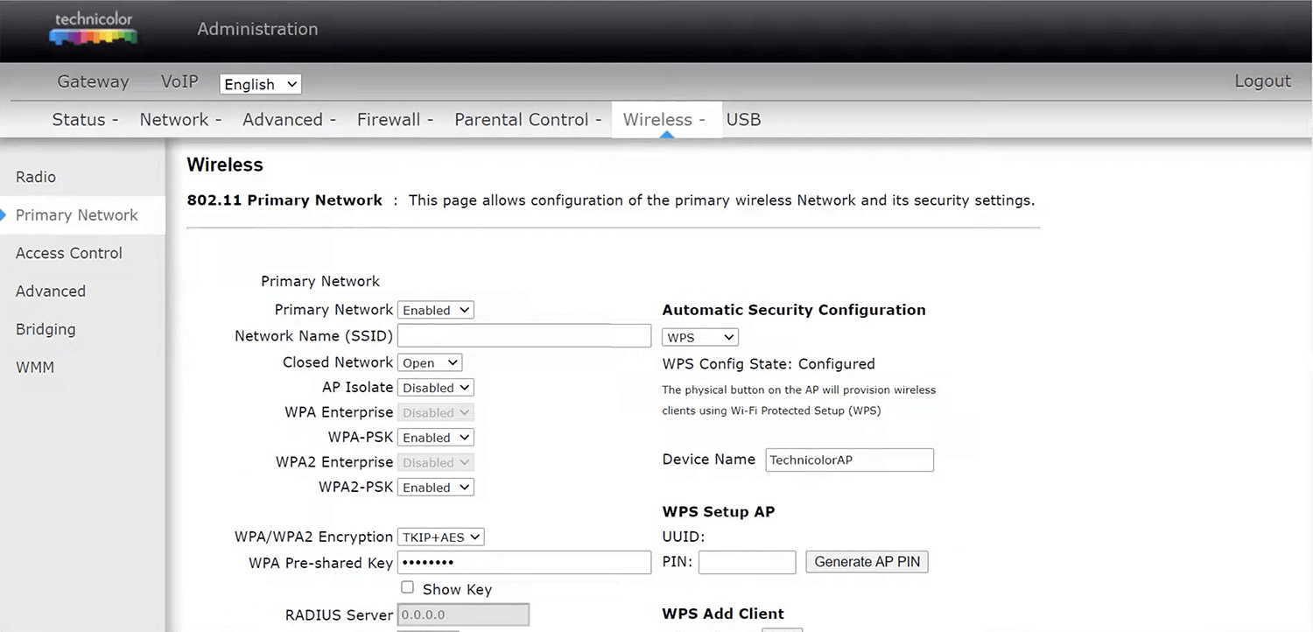Select WPA/WPA2 Encryption TKIP+AES dropdown

tap(440, 537)
